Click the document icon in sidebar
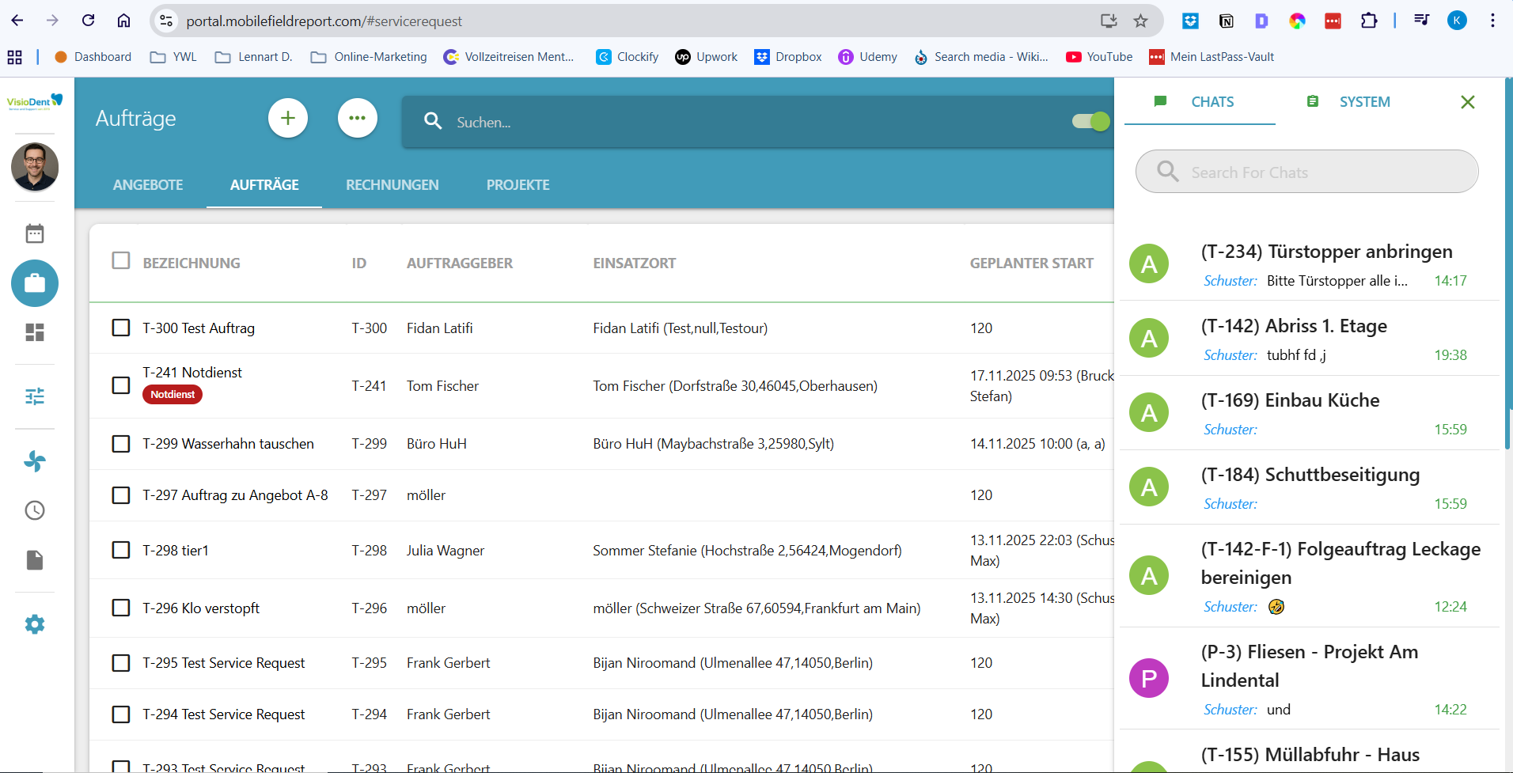Viewport: 1513px width, 773px height. 35,560
